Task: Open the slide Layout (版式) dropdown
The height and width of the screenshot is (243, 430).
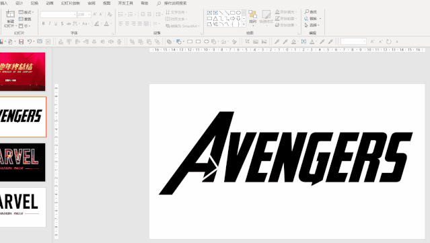Action: (x=26, y=12)
